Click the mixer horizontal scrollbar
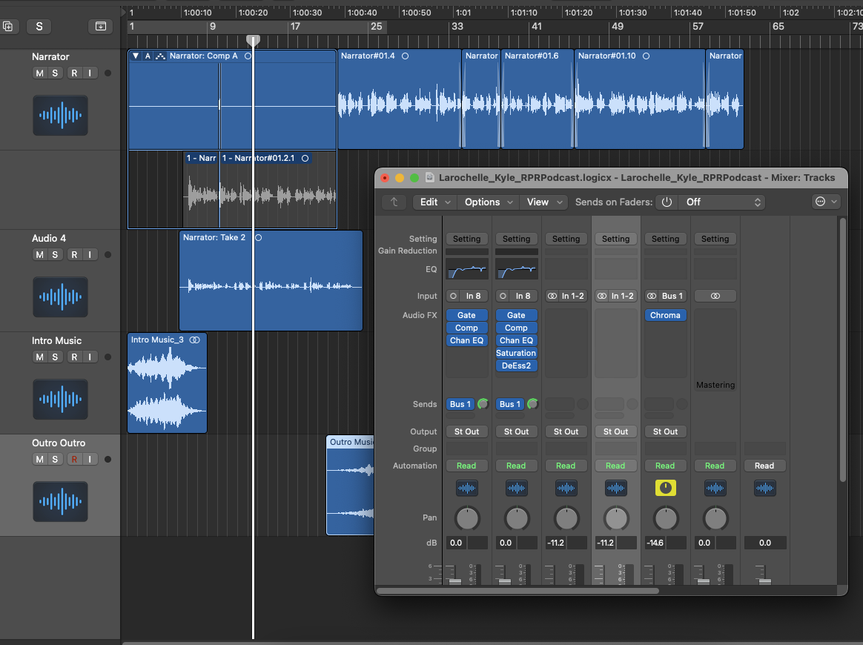The height and width of the screenshot is (645, 863). pos(518,591)
